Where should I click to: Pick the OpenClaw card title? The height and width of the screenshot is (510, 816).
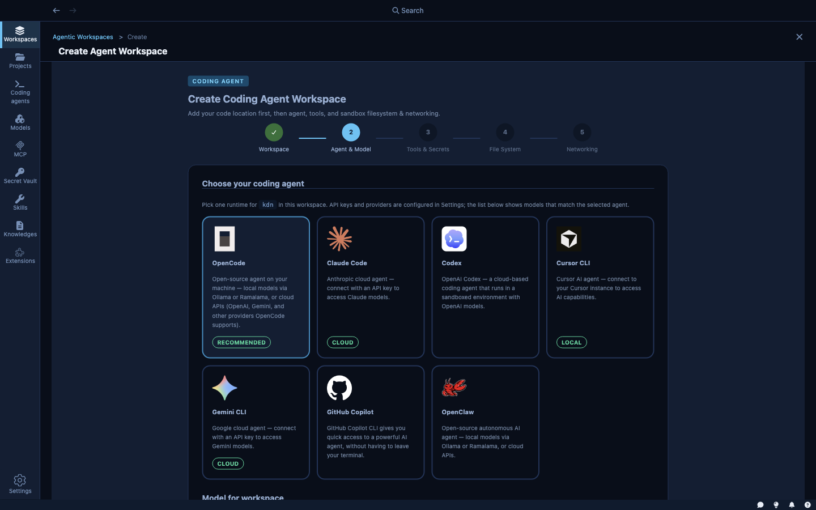458,412
